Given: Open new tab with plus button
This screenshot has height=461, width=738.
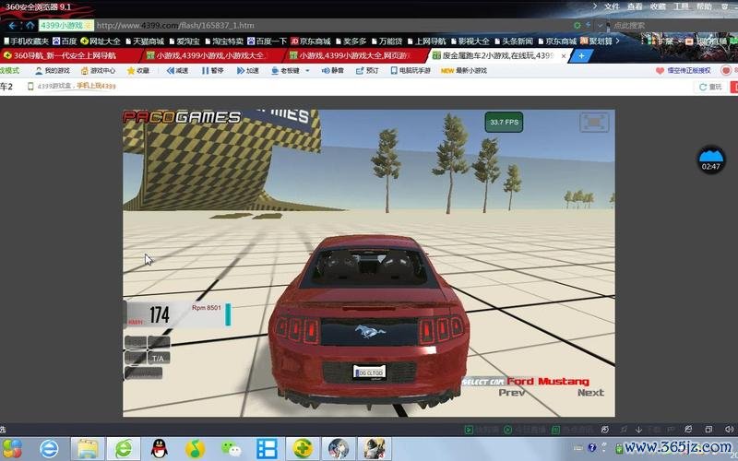Looking at the screenshot, I should [x=581, y=55].
